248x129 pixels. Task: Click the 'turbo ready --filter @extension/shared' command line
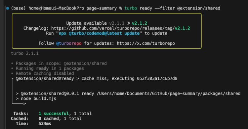(x=172, y=8)
